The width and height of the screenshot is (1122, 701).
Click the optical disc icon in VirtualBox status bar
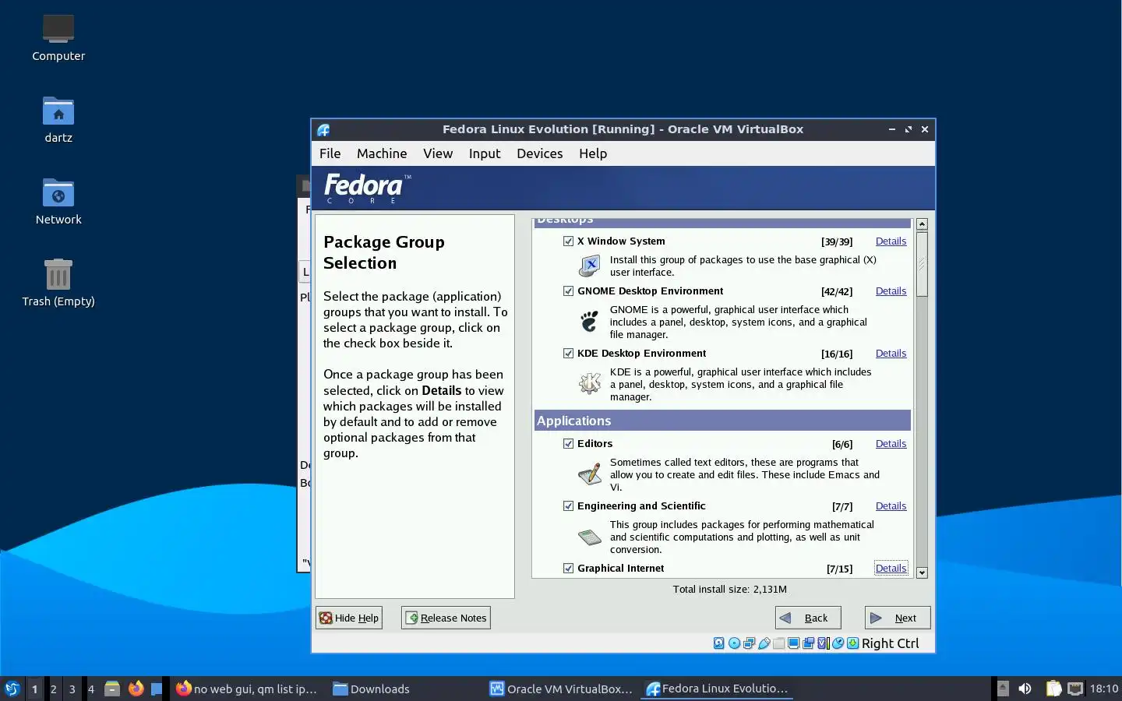coord(734,643)
